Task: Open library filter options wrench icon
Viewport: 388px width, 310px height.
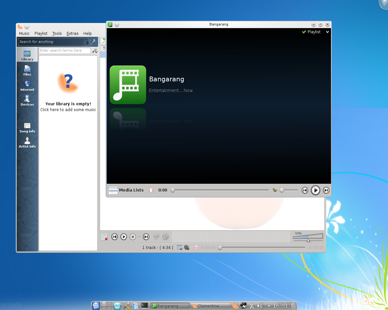Action: (95, 51)
